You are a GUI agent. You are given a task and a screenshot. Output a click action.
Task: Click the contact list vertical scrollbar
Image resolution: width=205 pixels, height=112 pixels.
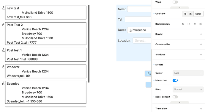coord(89,44)
